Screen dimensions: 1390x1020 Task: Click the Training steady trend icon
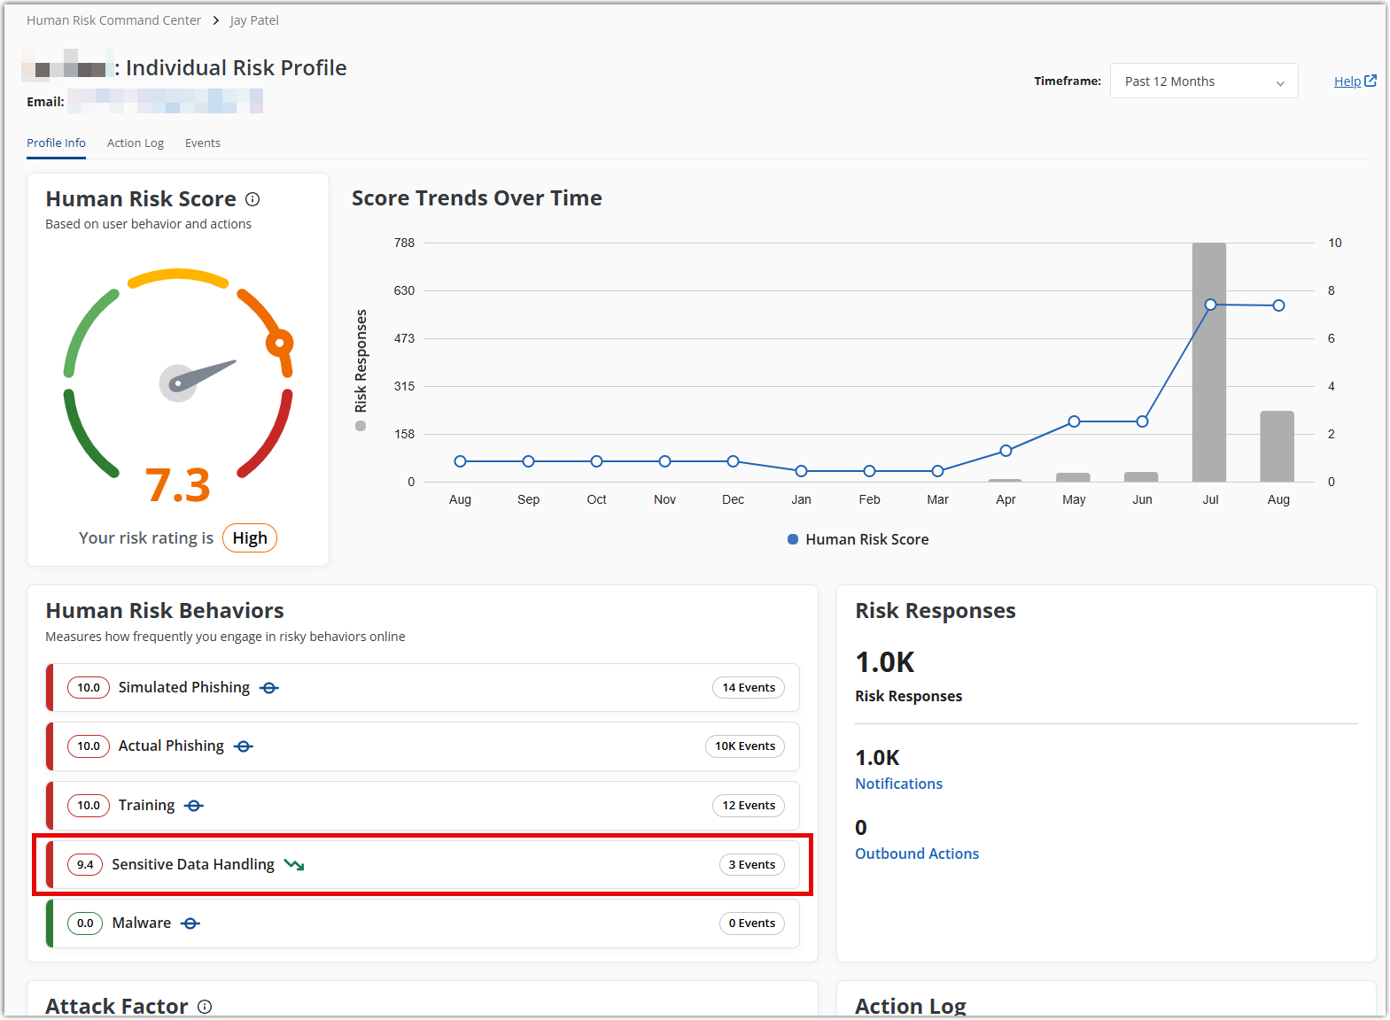point(194,806)
